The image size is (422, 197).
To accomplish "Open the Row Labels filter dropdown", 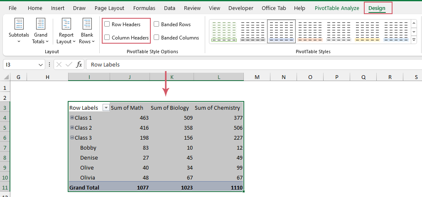I will point(105,108).
